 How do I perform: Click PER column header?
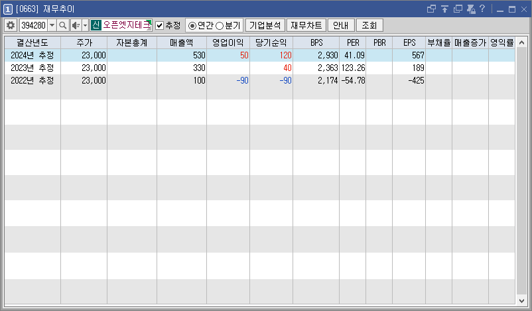point(353,42)
